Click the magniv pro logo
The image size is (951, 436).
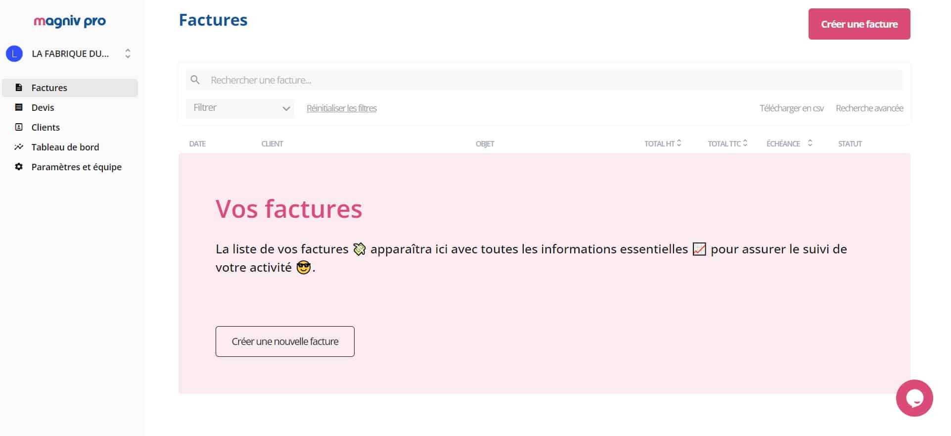tap(70, 21)
